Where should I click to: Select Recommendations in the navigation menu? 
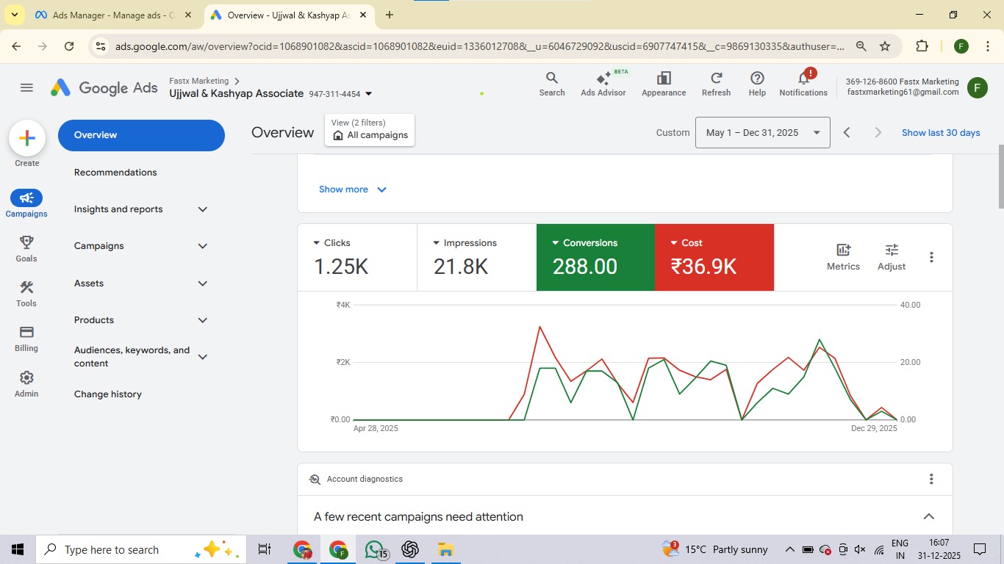pyautogui.click(x=115, y=172)
